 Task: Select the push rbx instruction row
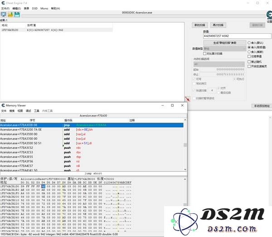point(92,152)
